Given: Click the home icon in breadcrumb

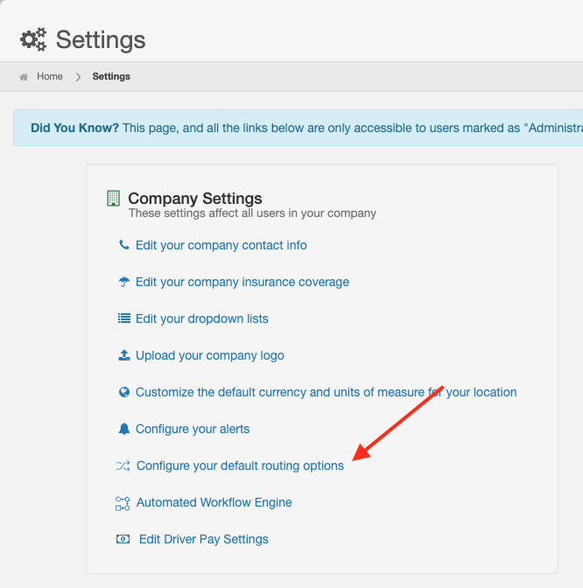Looking at the screenshot, I should click(x=24, y=77).
